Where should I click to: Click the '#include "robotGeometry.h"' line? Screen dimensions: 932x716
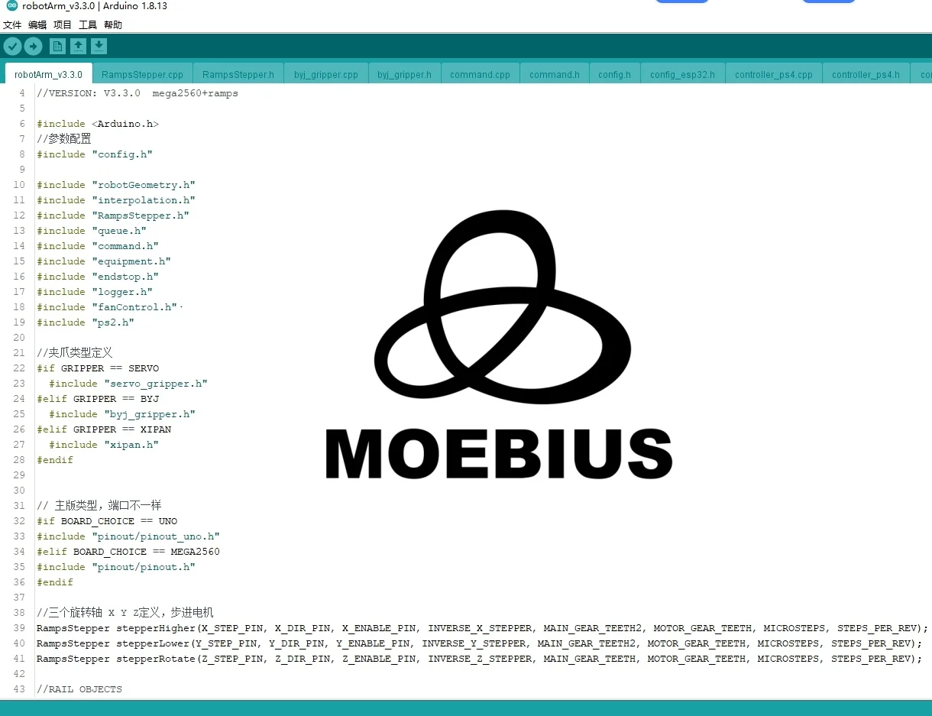point(116,185)
